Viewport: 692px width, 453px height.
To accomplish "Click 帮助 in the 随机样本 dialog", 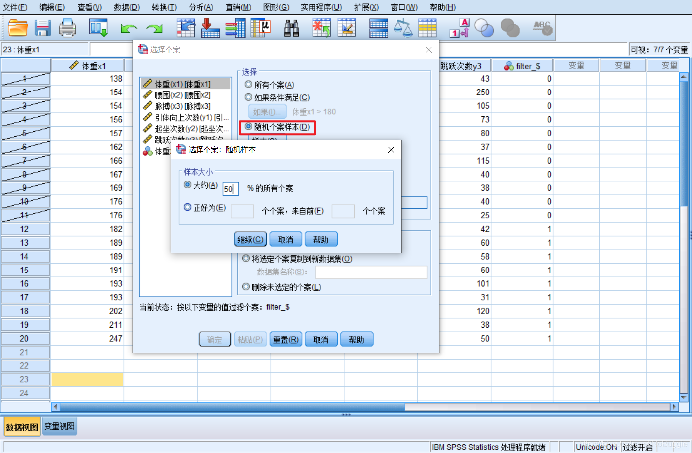I will click(321, 240).
